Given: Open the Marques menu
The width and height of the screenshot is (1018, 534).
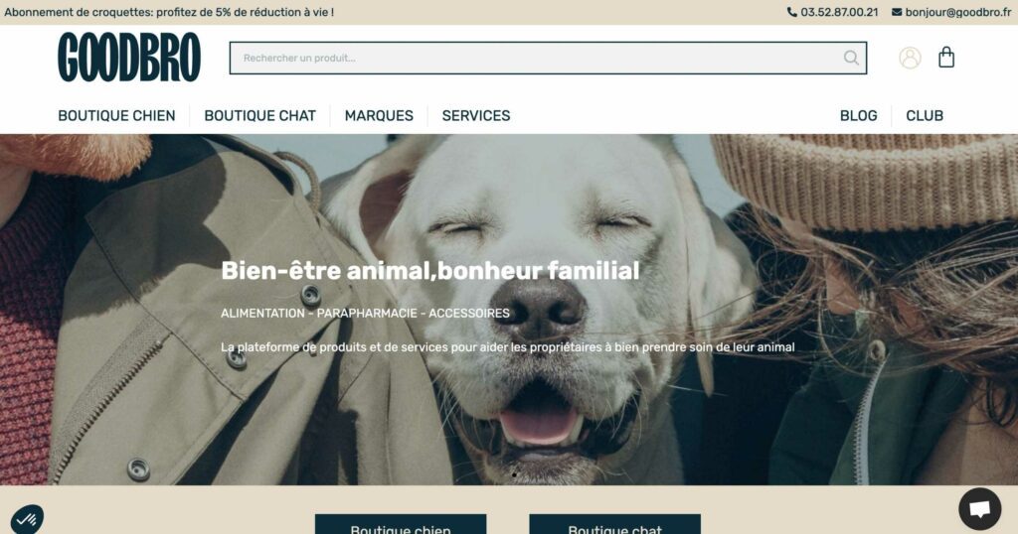Looking at the screenshot, I should [379, 115].
